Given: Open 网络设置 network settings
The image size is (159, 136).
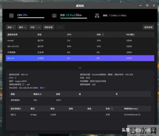Looking at the screenshot, I should 48,27.
